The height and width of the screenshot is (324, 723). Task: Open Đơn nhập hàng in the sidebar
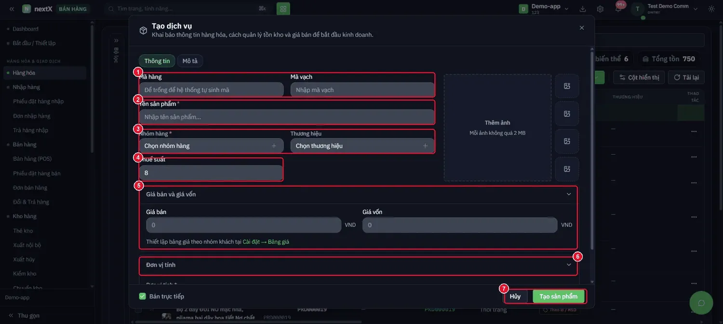(32, 116)
